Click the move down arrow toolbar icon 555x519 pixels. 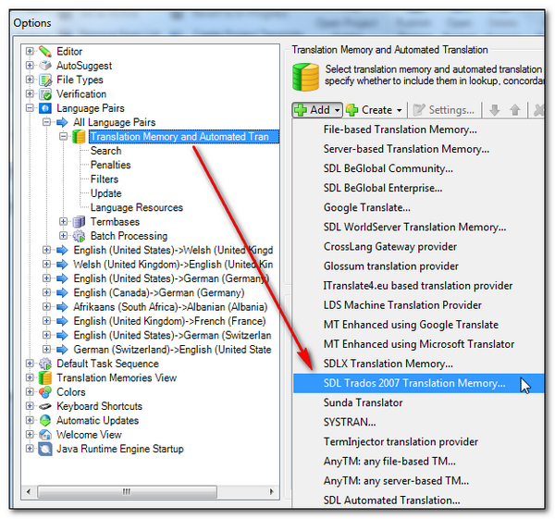pyautogui.click(x=495, y=110)
